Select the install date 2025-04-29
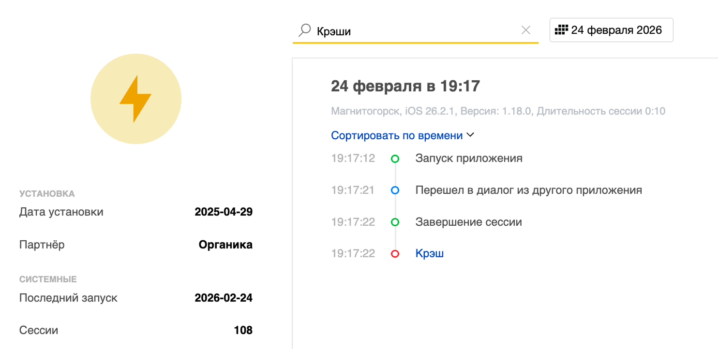Image resolution: width=718 pixels, height=349 pixels. tap(223, 212)
